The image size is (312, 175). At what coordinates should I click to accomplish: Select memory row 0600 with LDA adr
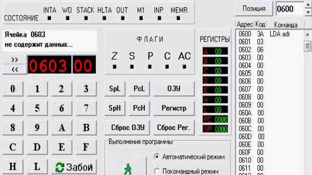pos(270,34)
